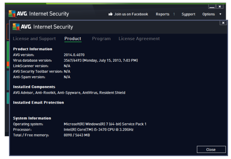Open the License Agreement tab

(x=139, y=39)
